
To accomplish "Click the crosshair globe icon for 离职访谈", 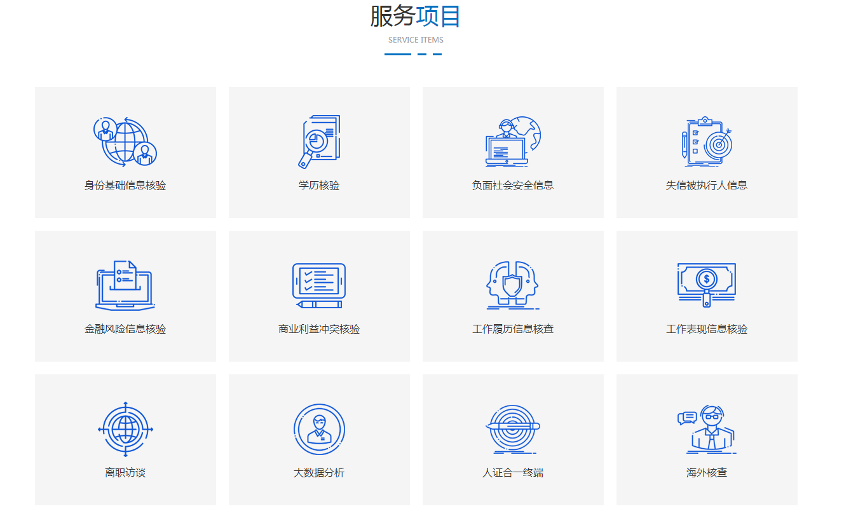I will 125,429.
